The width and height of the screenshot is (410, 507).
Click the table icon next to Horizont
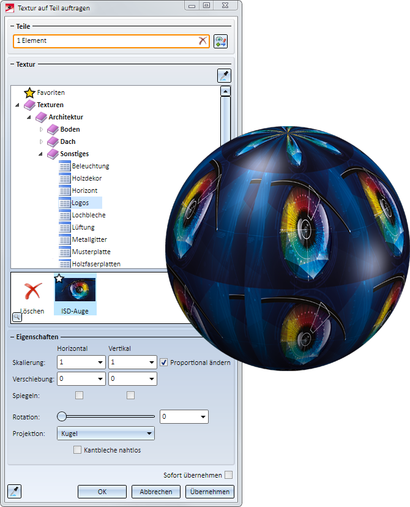coord(65,191)
